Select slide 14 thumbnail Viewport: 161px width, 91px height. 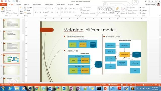click(11, 35)
